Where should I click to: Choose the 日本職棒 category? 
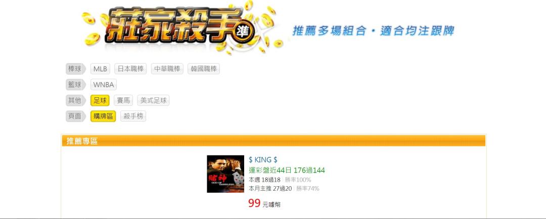130,69
